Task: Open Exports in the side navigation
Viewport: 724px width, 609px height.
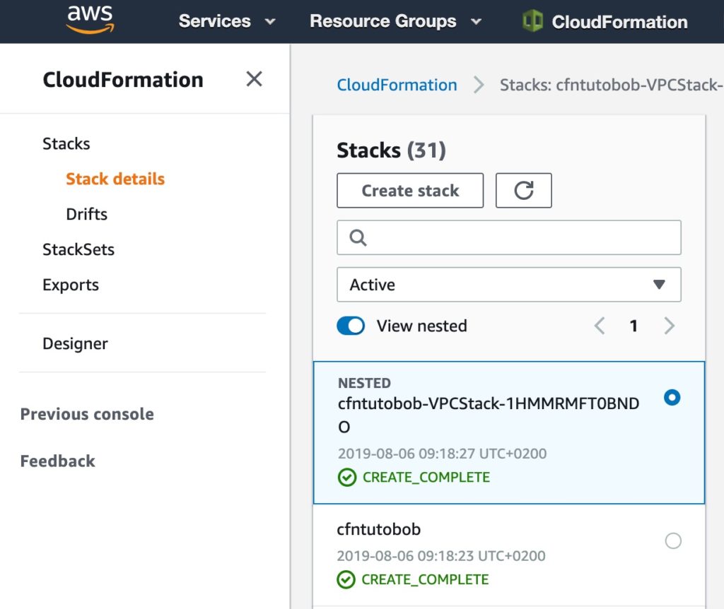Action: point(71,285)
